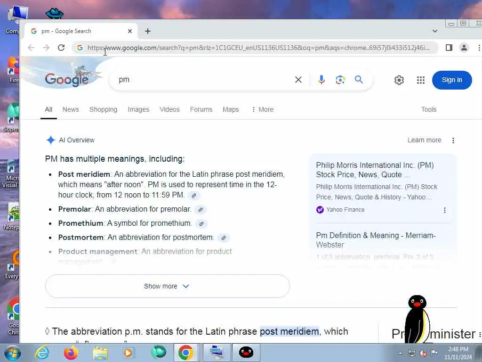482x362 pixels.
Task: Go forward with the browser forward arrow
Action: (x=46, y=48)
